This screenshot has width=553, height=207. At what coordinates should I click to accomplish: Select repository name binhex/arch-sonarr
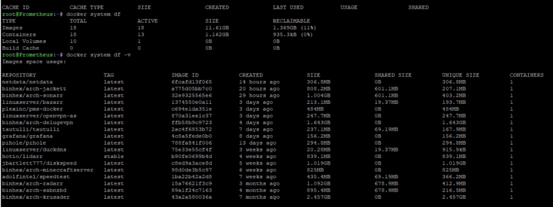pyautogui.click(x=33, y=95)
